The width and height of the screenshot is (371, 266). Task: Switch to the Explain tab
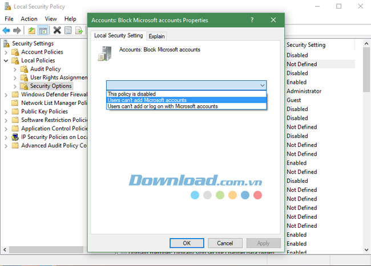coord(156,36)
